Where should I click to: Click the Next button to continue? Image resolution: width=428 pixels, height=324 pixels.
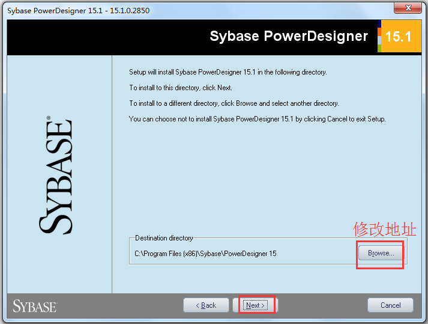[255, 305]
